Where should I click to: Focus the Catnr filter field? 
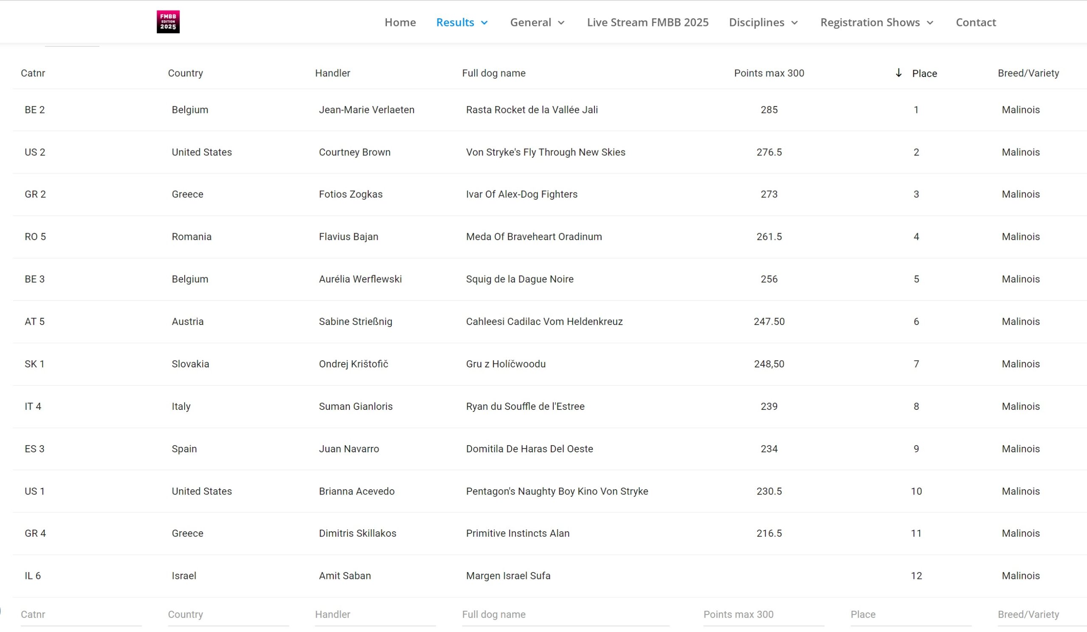81,614
